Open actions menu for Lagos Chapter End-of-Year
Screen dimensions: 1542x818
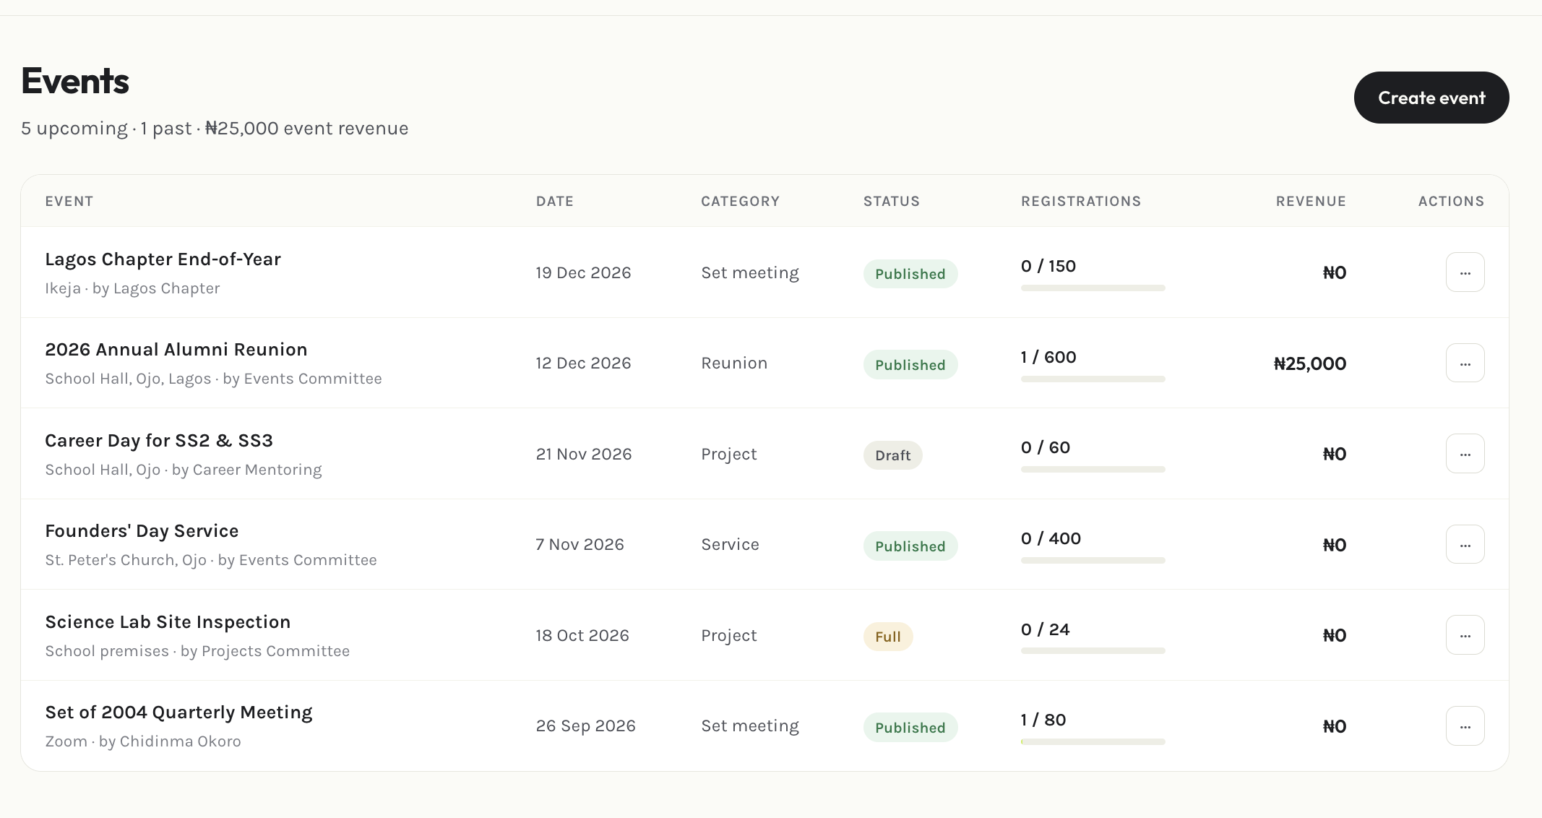[1465, 272]
